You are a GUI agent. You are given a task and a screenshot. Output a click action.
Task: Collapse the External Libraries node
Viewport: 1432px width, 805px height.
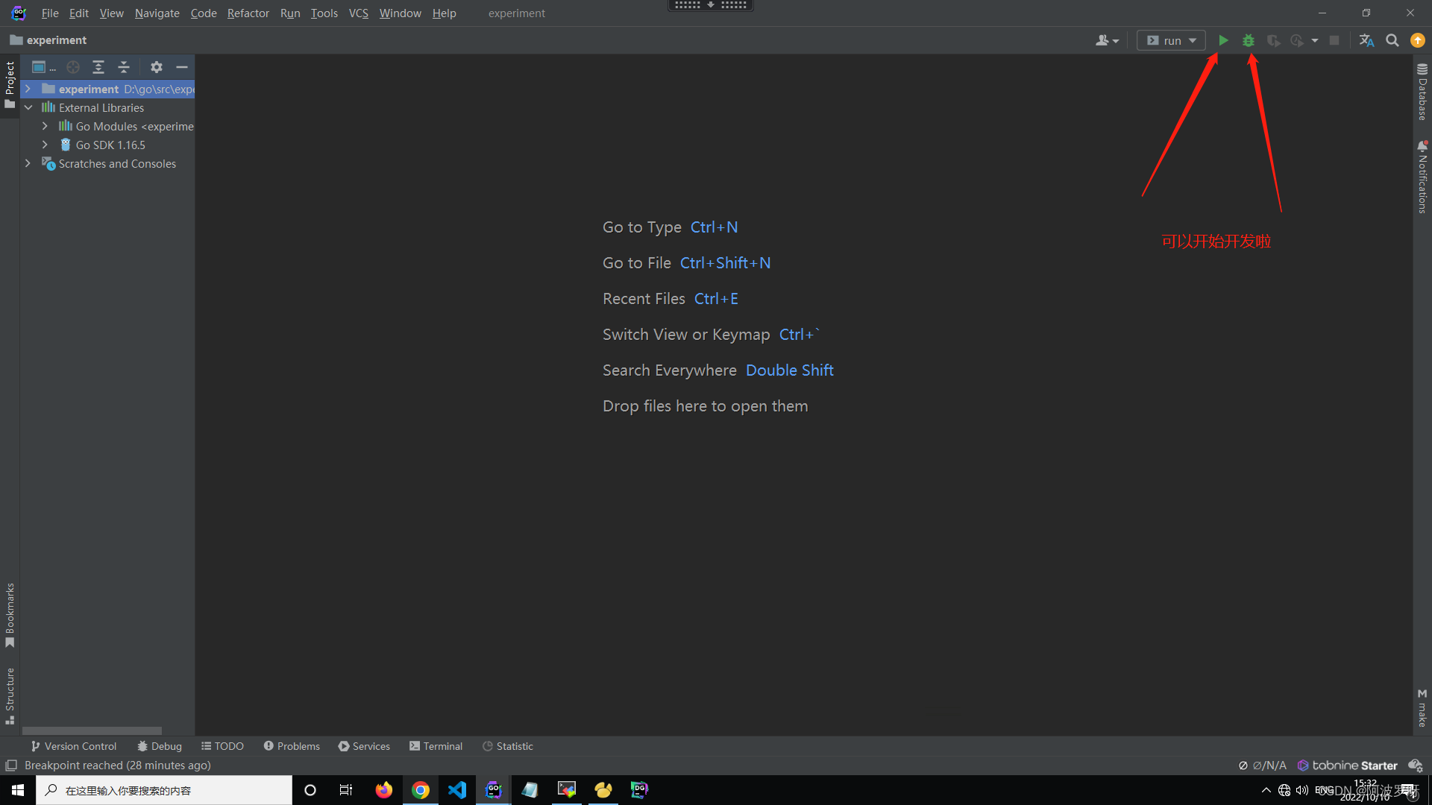(x=28, y=107)
